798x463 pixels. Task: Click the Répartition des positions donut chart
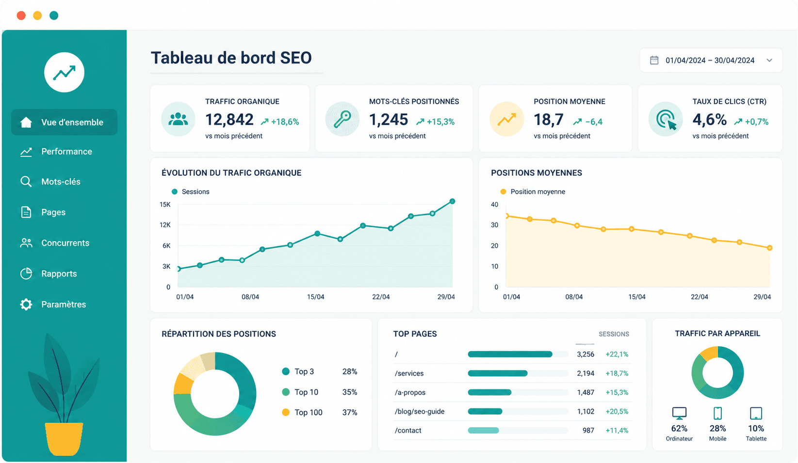coord(215,394)
